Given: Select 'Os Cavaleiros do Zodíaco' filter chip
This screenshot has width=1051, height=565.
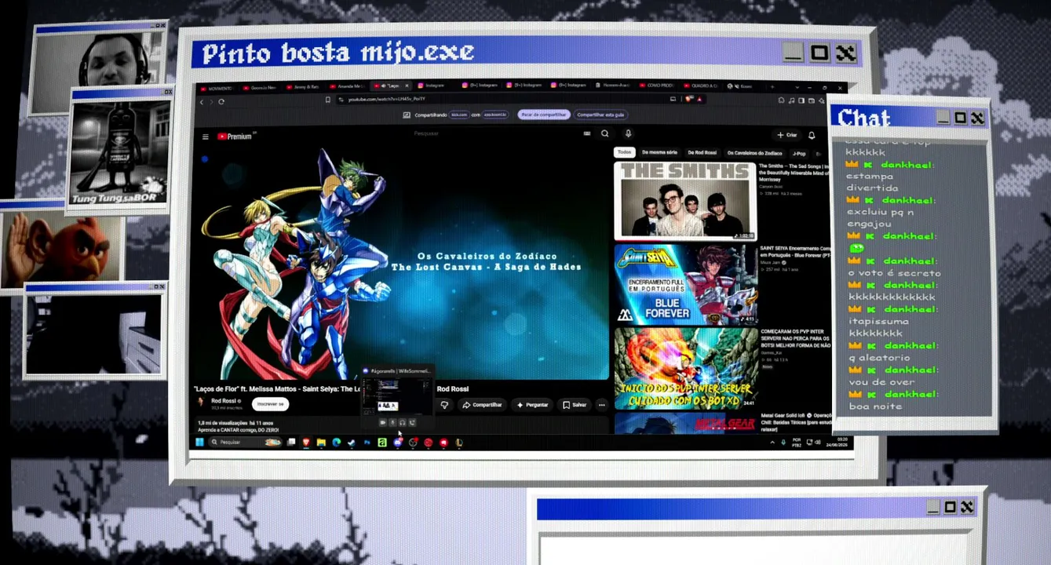Looking at the screenshot, I should click(754, 153).
